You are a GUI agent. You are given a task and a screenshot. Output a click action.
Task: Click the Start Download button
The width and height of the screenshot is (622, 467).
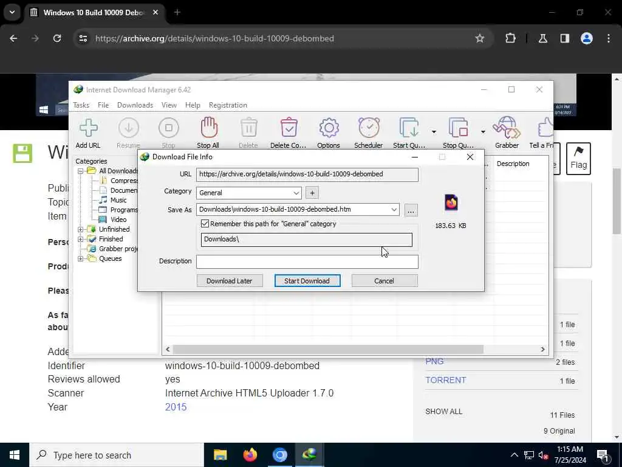pyautogui.click(x=307, y=281)
